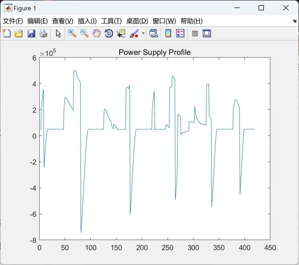Click the x-axis tick label 450
Viewport: 299px width, 265px height.
click(270, 248)
